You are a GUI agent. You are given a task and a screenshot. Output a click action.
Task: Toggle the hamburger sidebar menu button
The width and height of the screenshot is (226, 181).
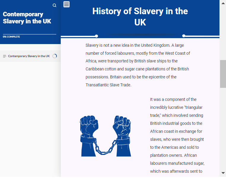pyautogui.click(x=66, y=4)
